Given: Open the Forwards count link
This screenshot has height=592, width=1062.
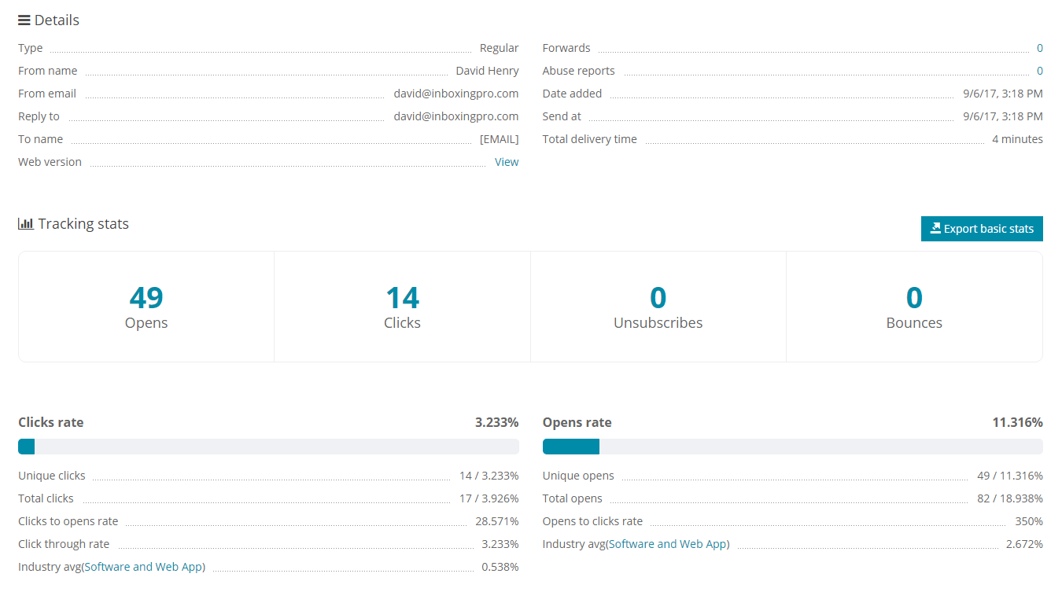Looking at the screenshot, I should click(1039, 48).
